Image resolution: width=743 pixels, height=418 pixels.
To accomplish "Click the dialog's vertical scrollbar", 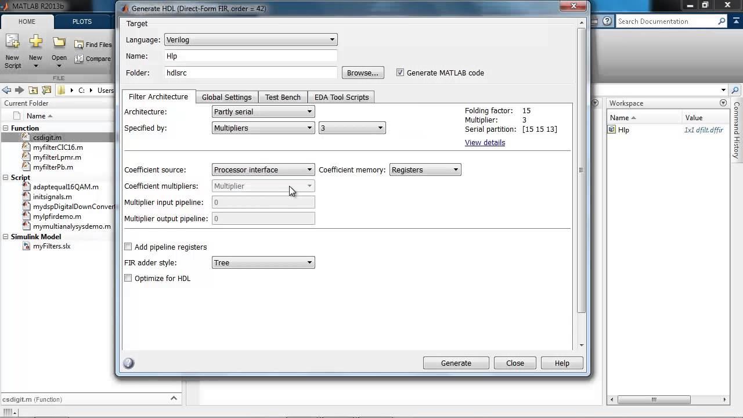I will pos(581,170).
